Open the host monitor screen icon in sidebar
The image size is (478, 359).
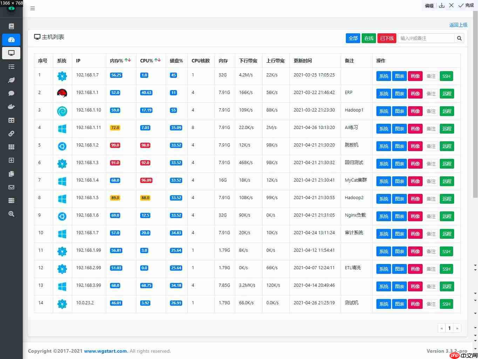point(11,53)
